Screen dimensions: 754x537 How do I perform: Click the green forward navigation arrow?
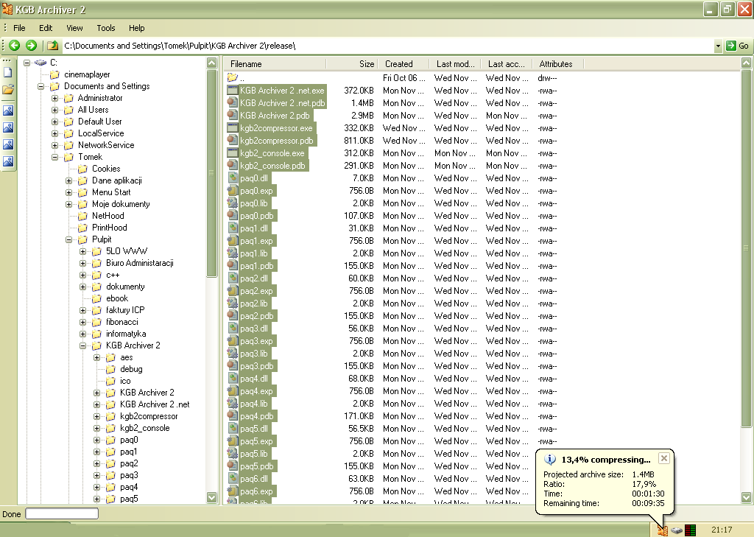(x=31, y=46)
